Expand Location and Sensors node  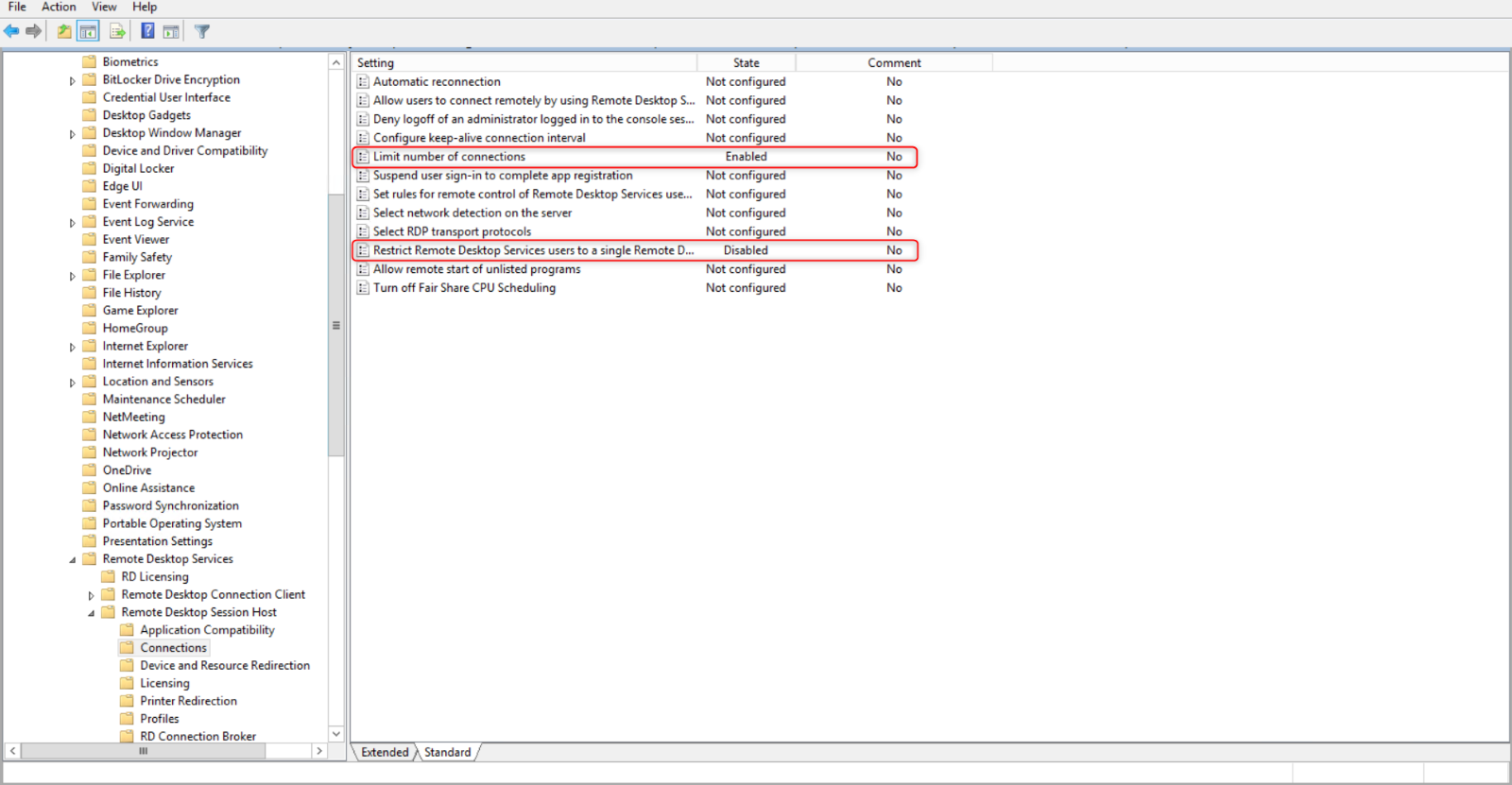pos(73,382)
